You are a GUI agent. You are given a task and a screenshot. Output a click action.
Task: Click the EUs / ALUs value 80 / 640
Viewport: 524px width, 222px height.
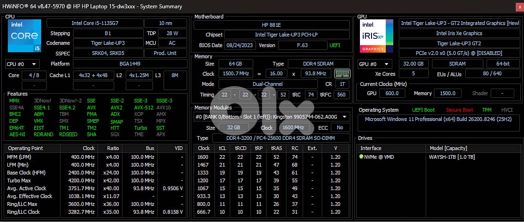tap(492, 73)
